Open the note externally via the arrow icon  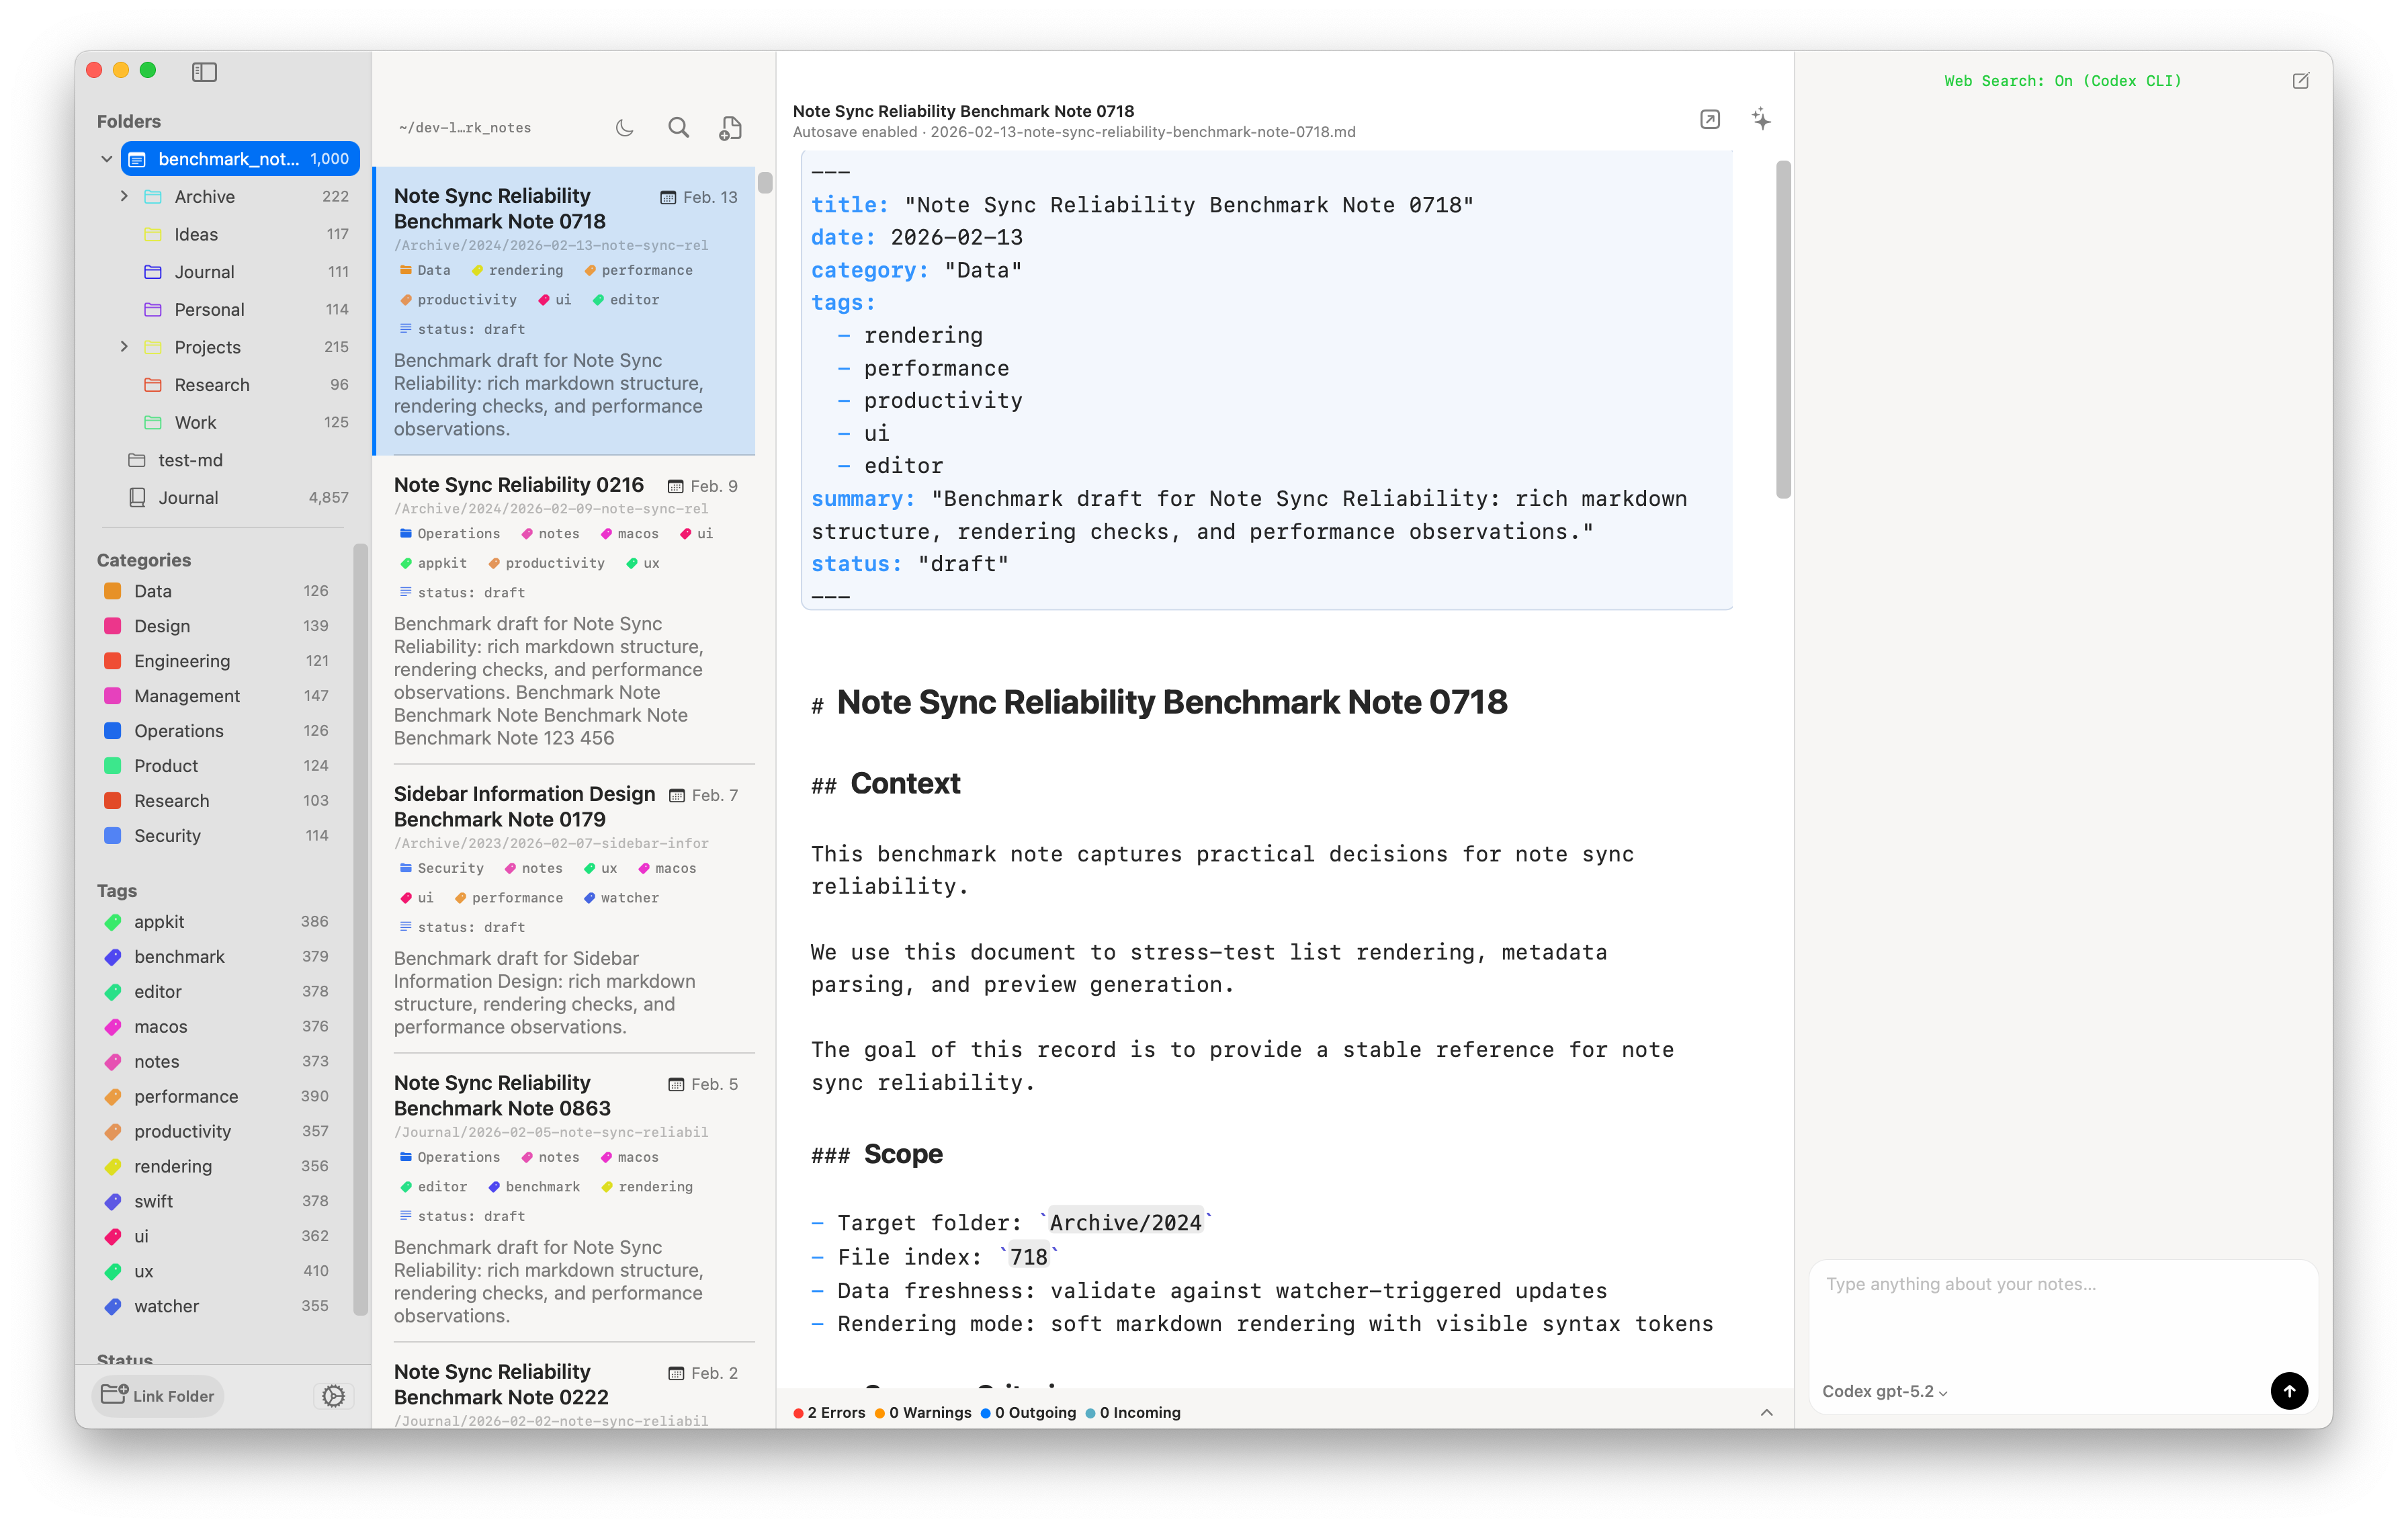[x=1710, y=119]
